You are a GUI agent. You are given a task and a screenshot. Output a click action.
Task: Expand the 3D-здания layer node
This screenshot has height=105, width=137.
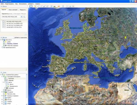2,92
